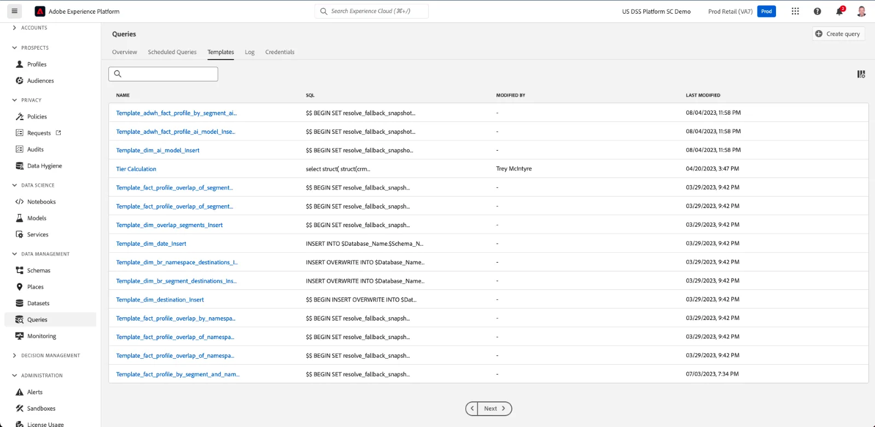Switch to the Scheduled Queries tab
This screenshot has height=427, width=875.
[x=172, y=52]
